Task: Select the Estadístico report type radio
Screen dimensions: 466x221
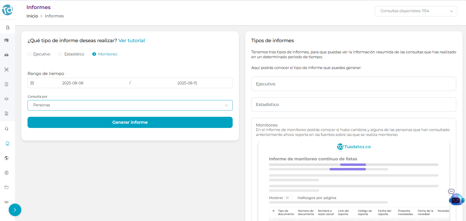Action: (60, 54)
